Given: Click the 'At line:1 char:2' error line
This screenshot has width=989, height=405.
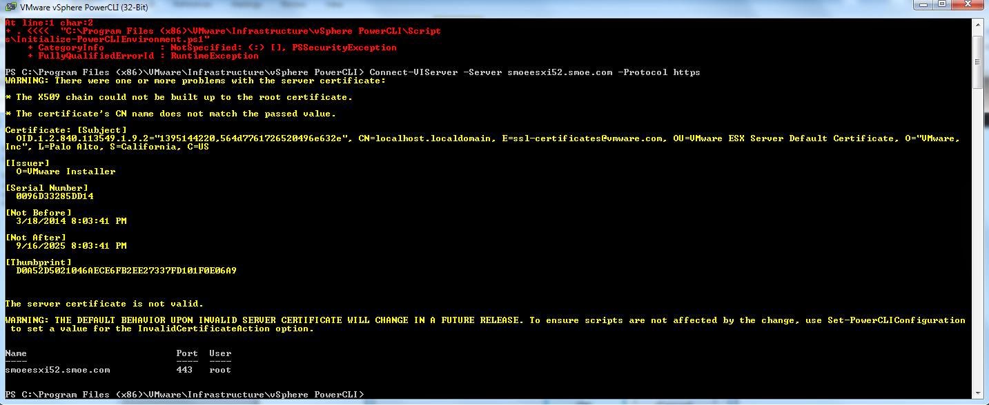Looking at the screenshot, I should [49, 23].
